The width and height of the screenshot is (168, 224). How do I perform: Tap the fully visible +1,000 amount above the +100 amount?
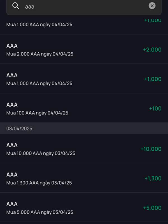point(153,79)
